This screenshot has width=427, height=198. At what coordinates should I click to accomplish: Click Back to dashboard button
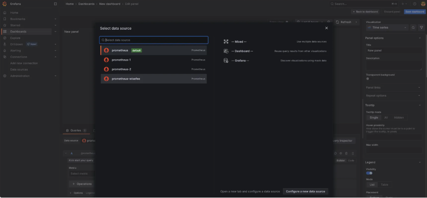(x=365, y=12)
